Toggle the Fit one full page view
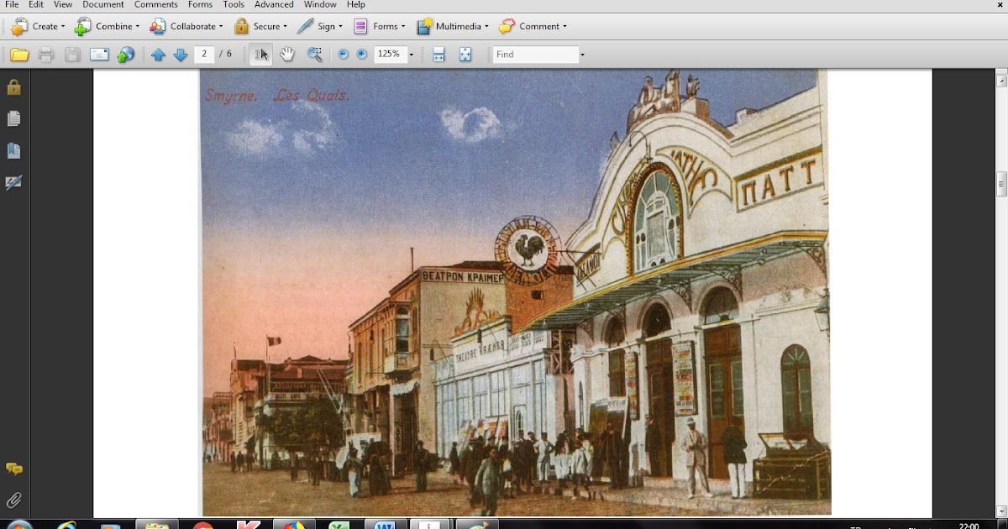The image size is (1008, 529). [465, 55]
